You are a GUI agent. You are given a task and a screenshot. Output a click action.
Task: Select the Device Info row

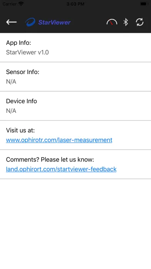click(75, 106)
